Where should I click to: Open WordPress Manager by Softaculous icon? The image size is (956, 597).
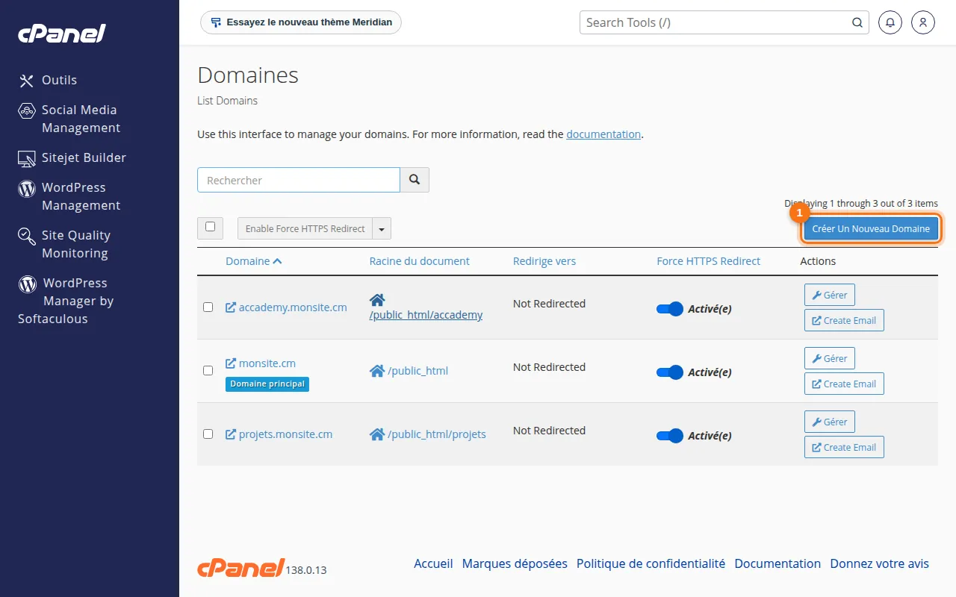(28, 284)
